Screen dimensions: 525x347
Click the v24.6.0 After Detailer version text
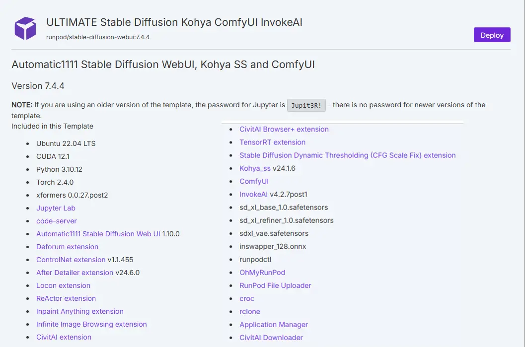coord(128,273)
